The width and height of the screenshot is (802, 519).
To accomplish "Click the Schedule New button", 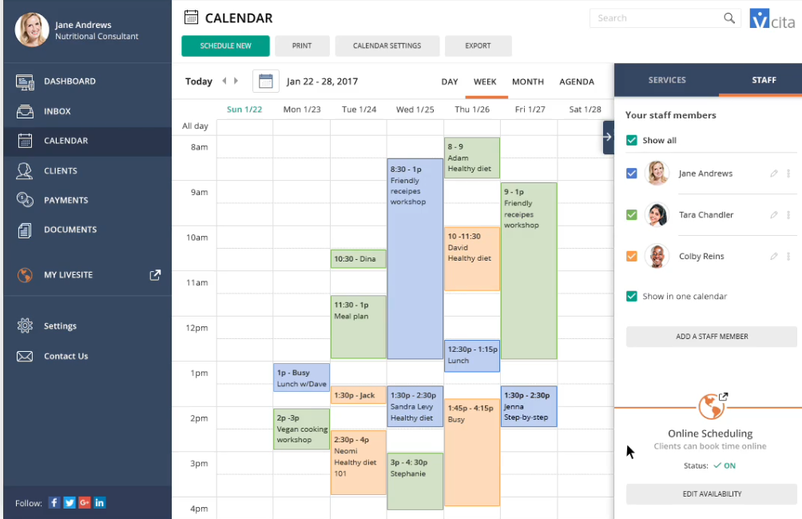I will (x=225, y=46).
